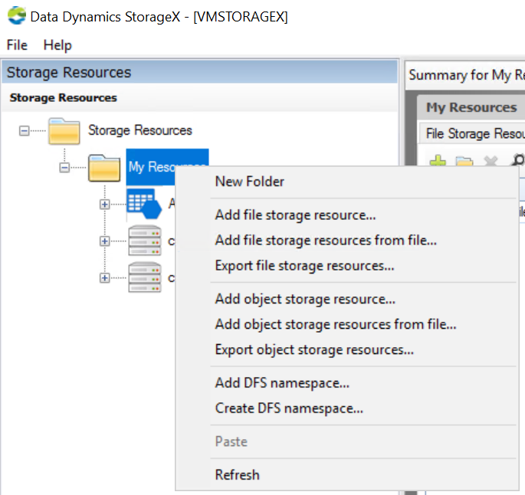Choose Export object storage resources...

coord(347,349)
